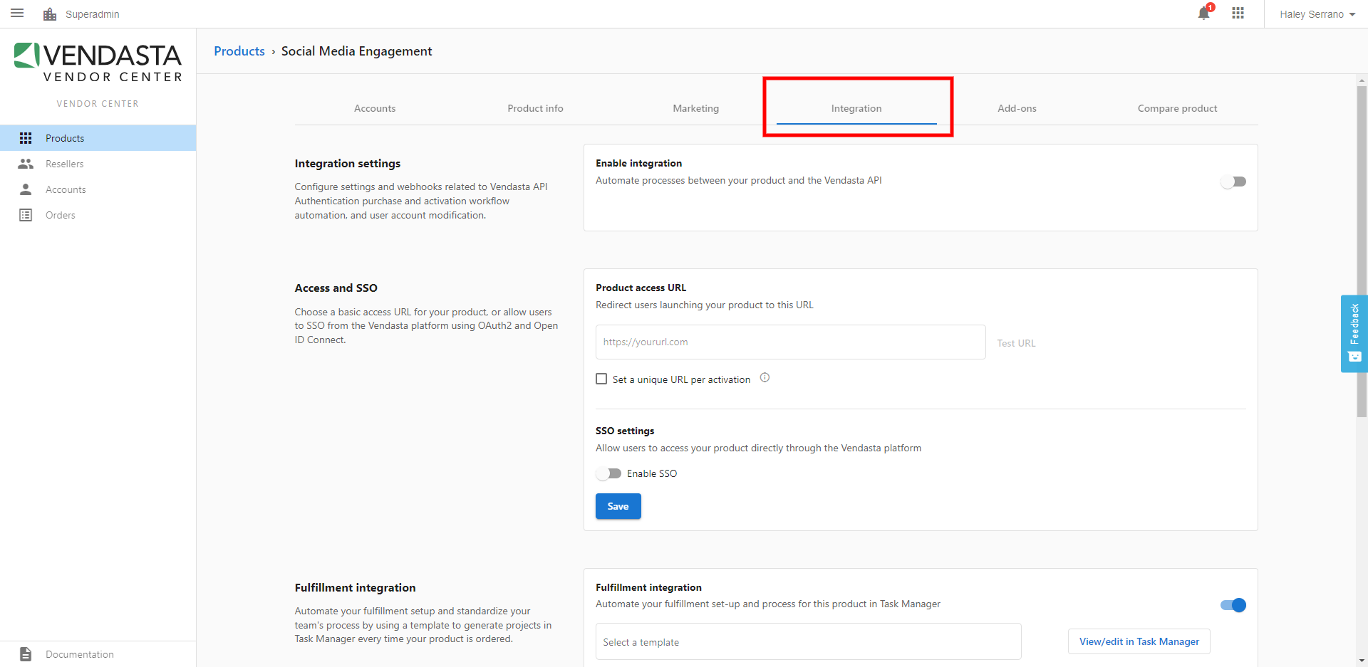Go back to Products breadcrumb
Screen dimensions: 1368x667
coord(239,51)
